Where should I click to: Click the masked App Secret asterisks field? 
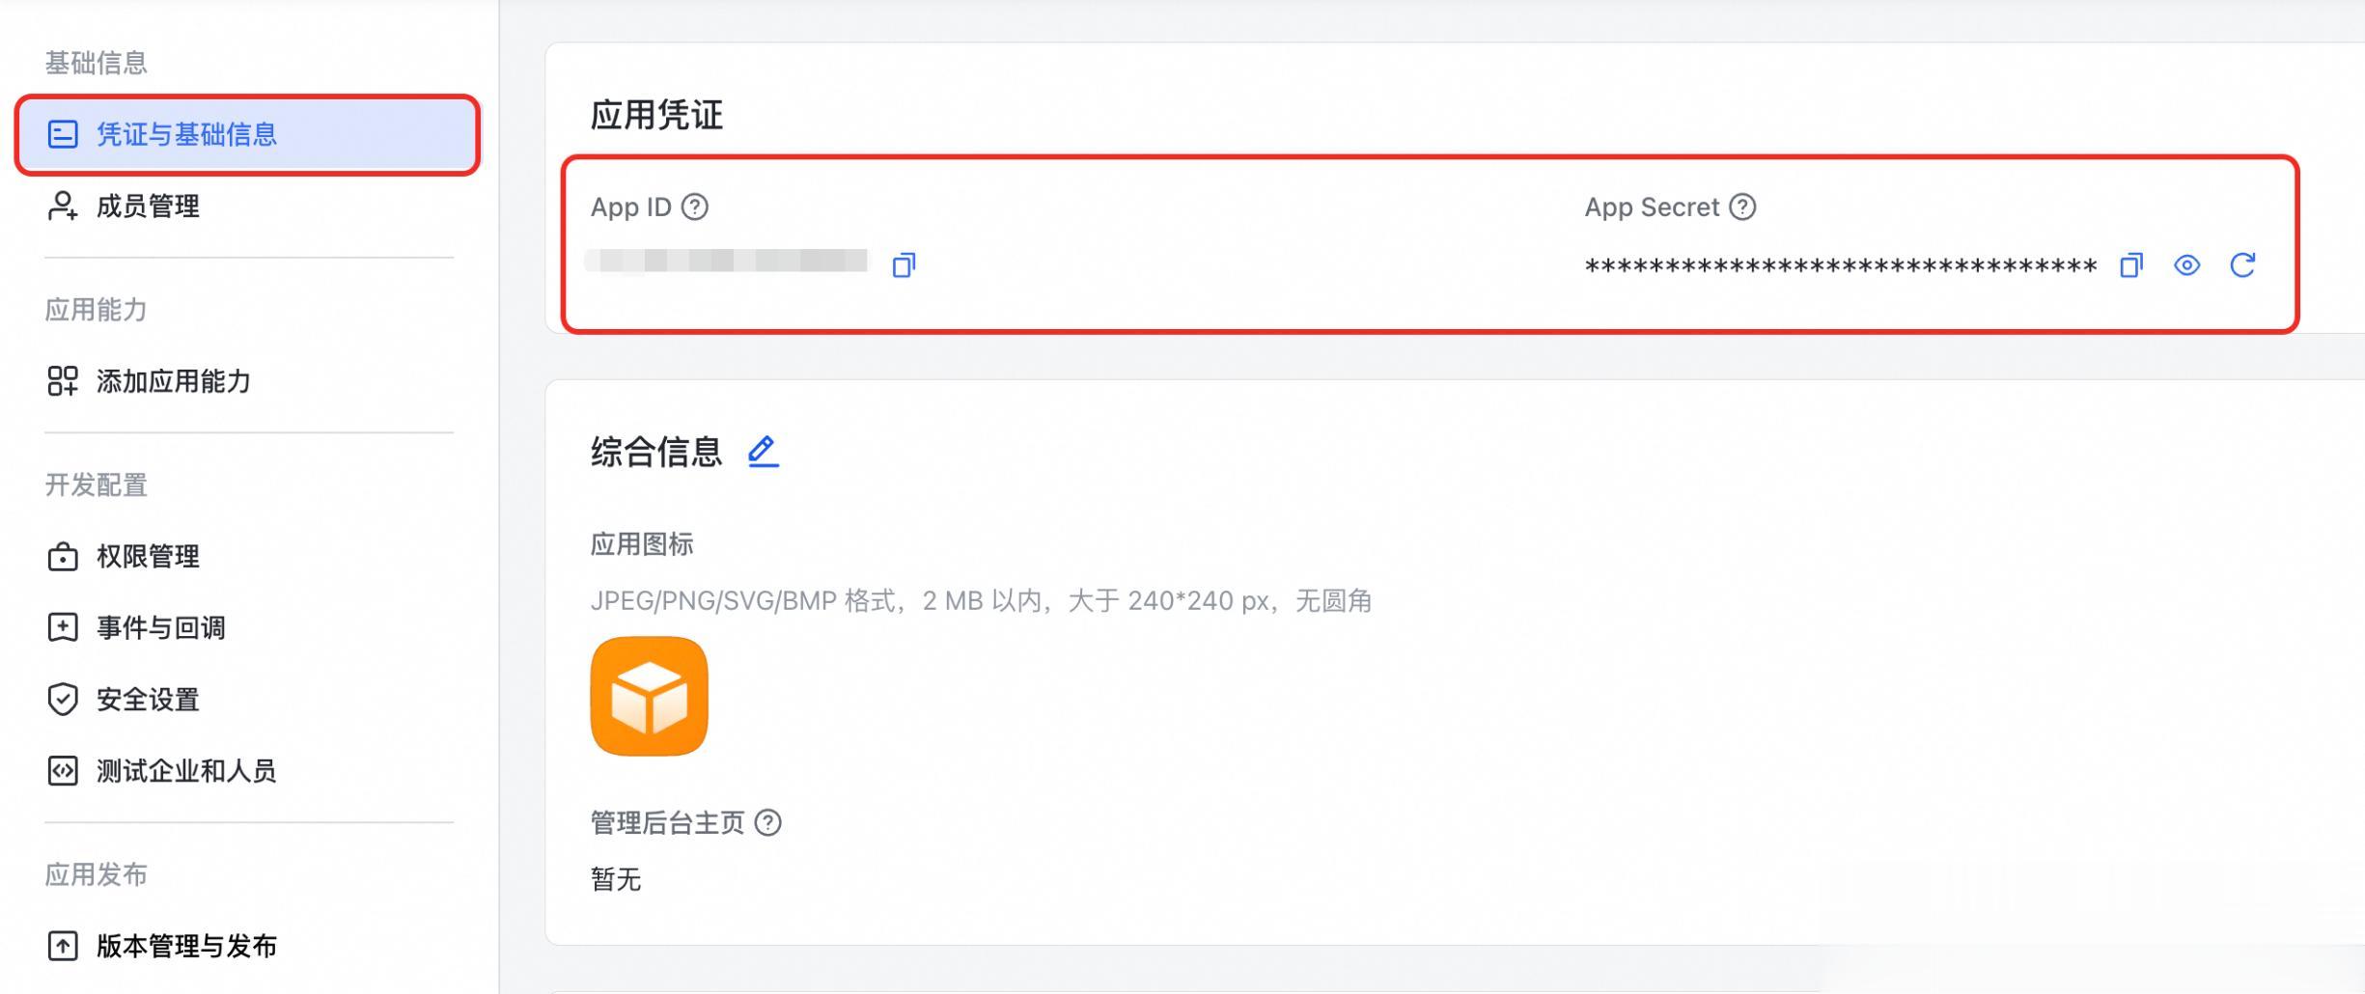[1840, 265]
